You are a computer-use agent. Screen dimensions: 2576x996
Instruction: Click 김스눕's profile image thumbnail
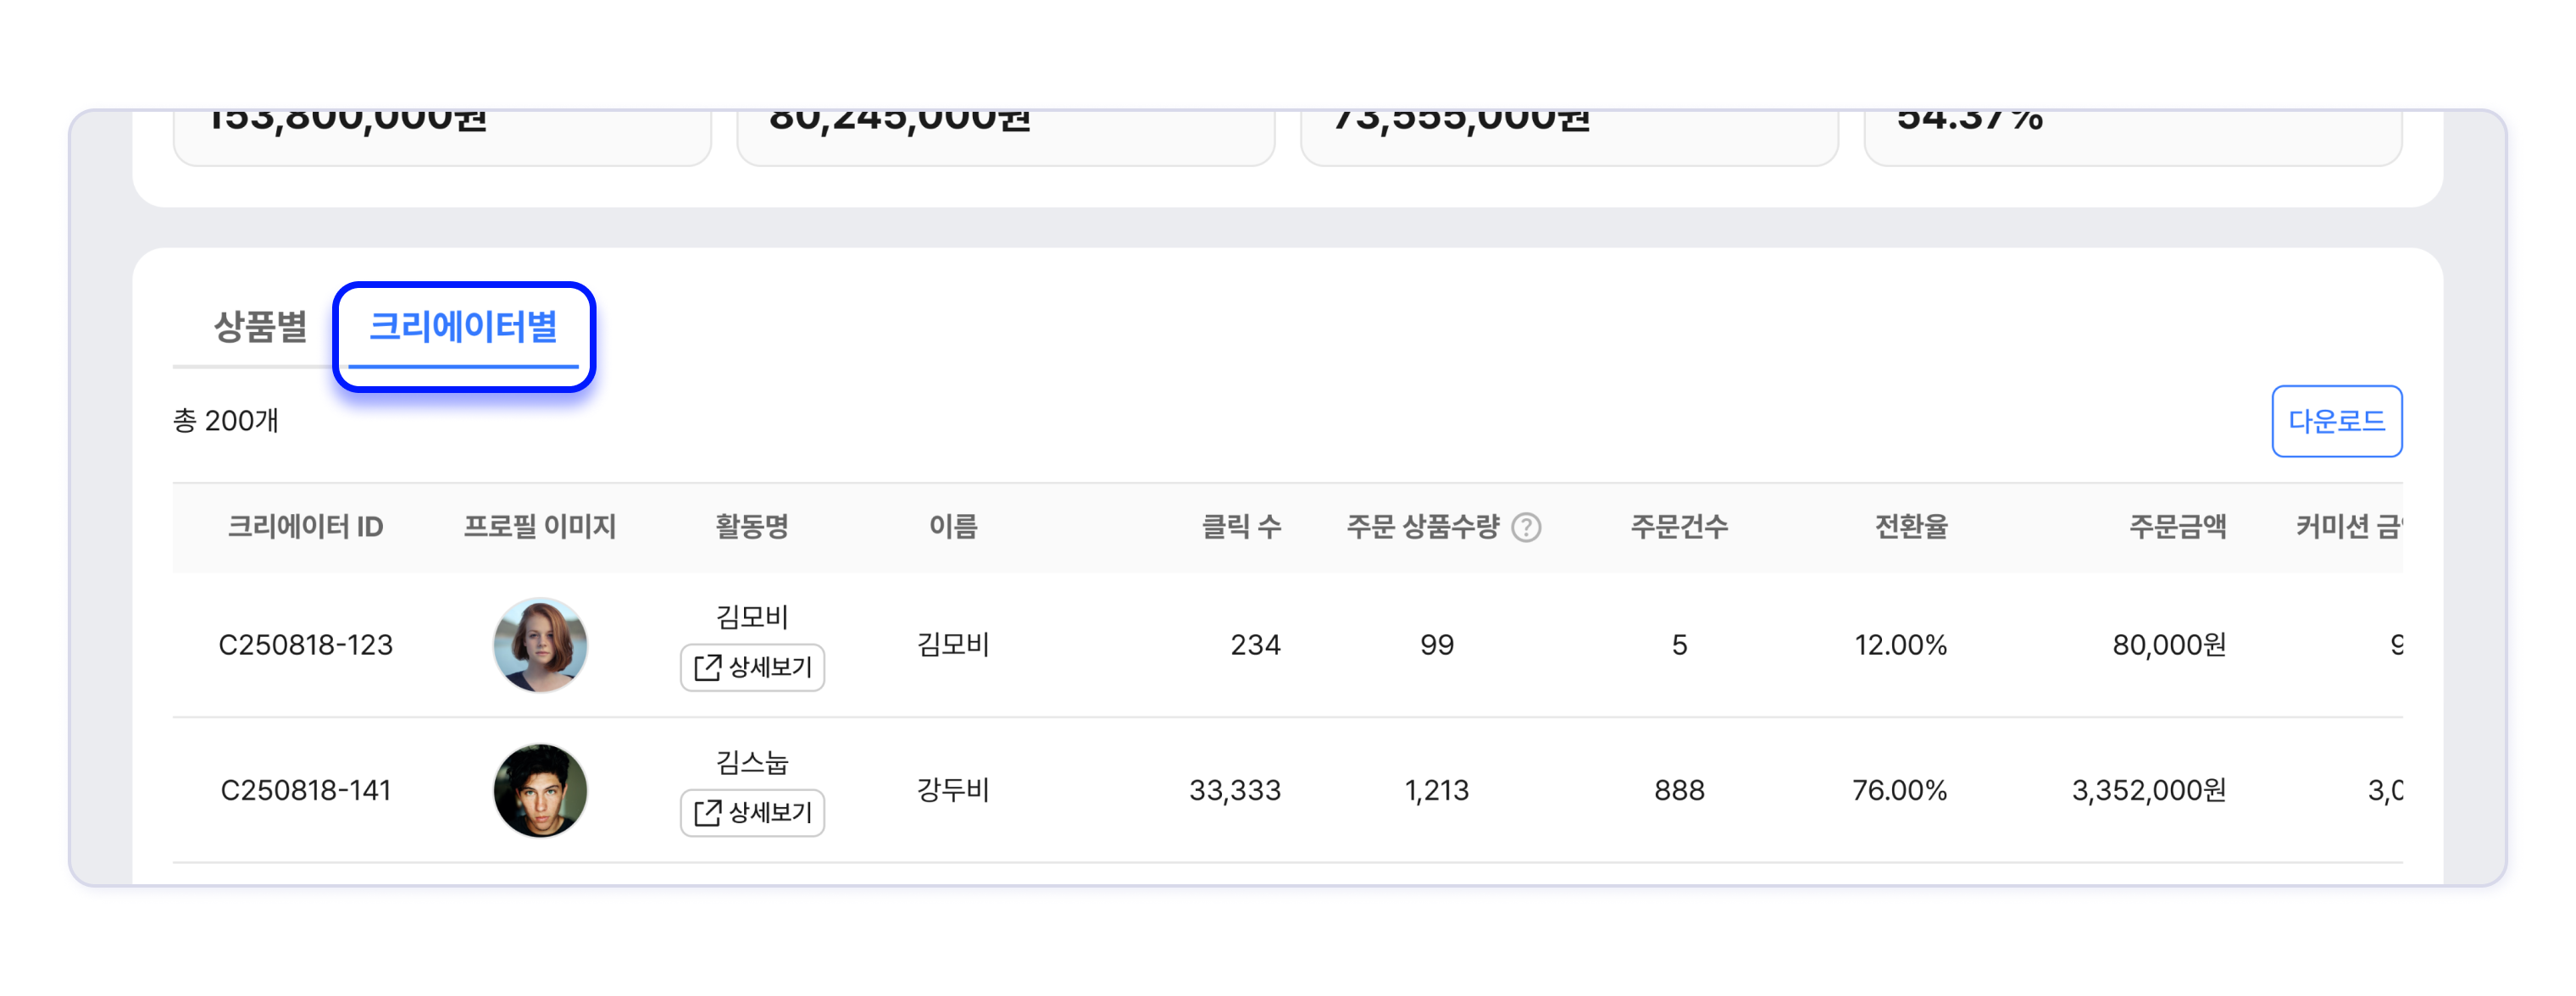[x=540, y=790]
